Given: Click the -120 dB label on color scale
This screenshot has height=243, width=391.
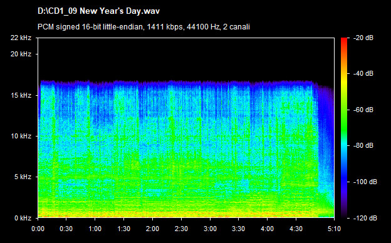Looking at the screenshot, I should tap(365, 219).
